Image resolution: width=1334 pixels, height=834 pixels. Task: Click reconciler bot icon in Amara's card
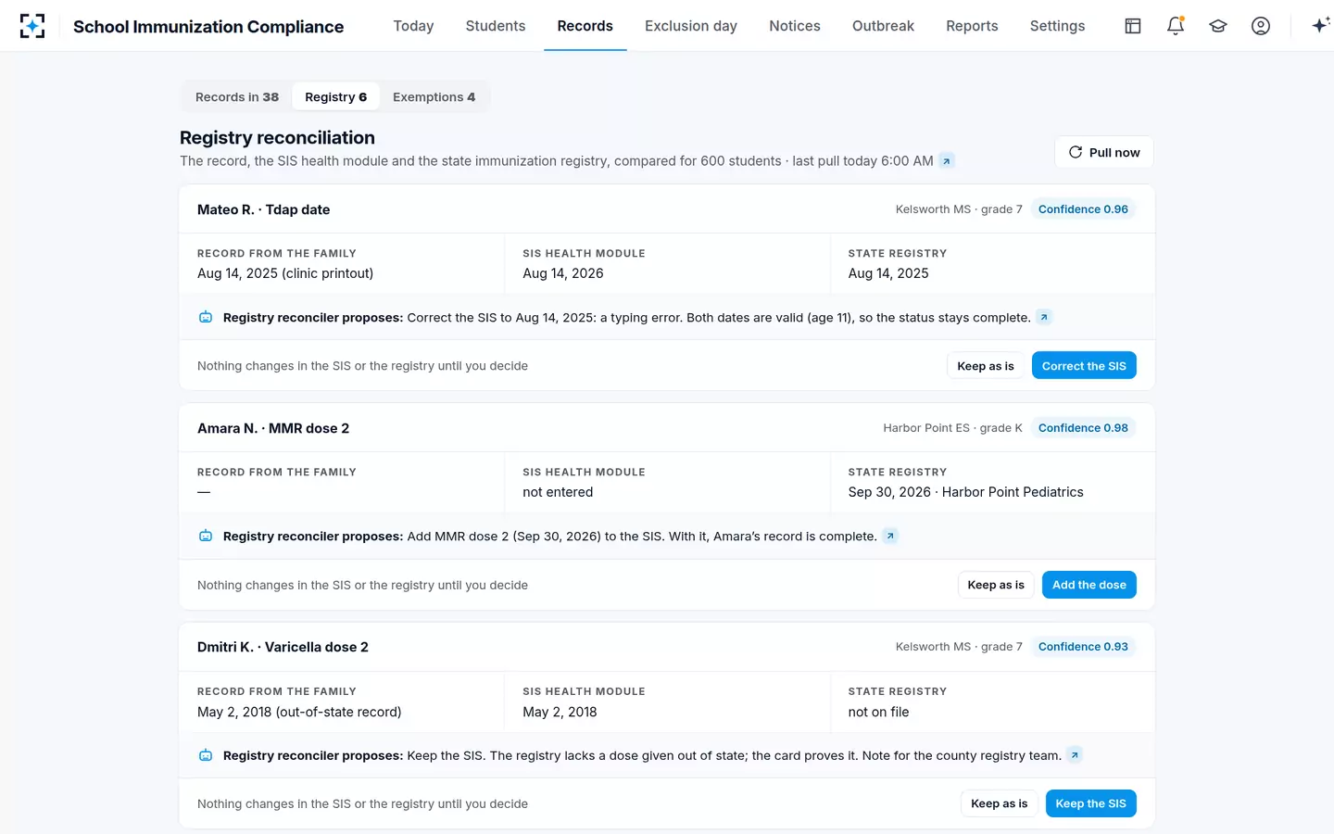point(206,537)
